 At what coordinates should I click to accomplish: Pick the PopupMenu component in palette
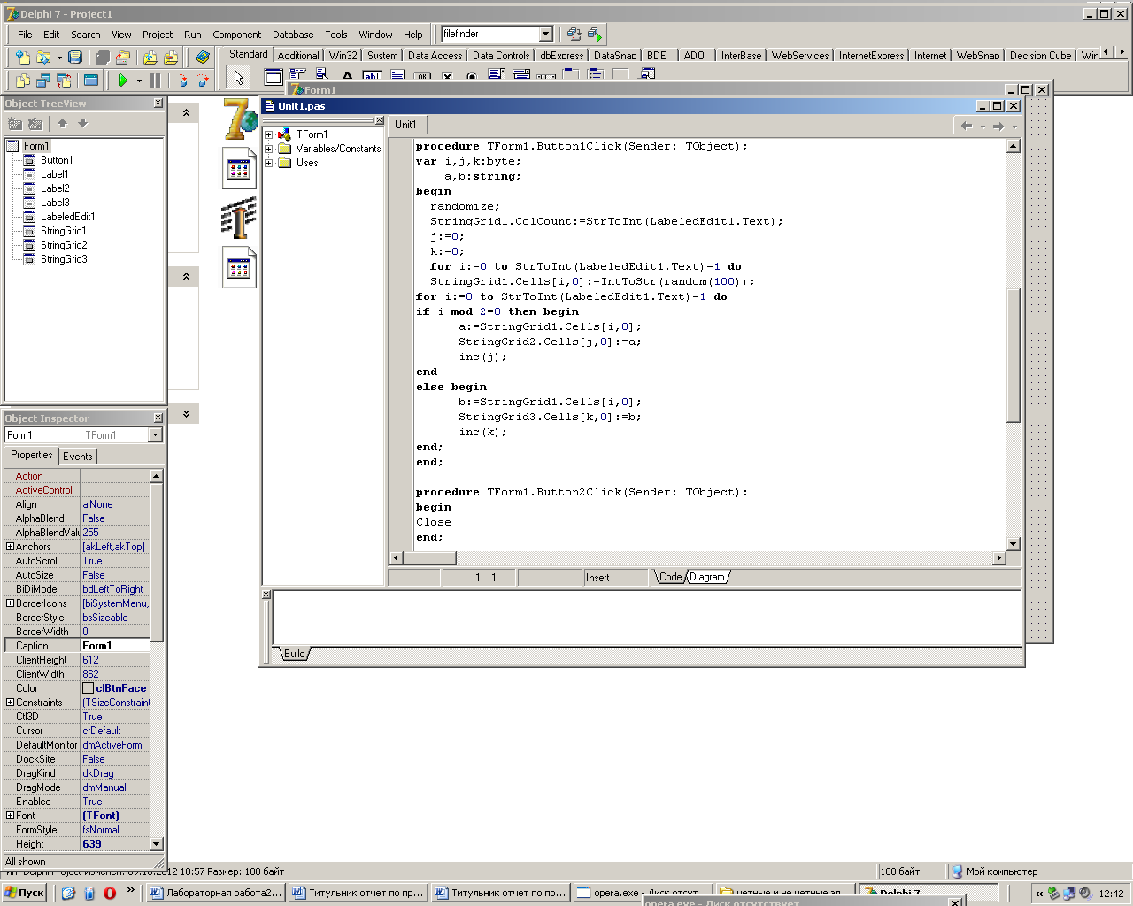[321, 74]
